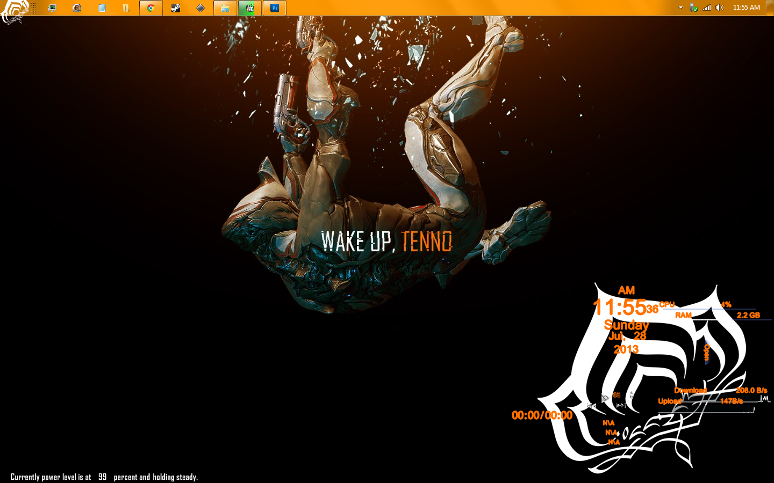
Task: Launch Steam from the taskbar
Action: [176, 8]
